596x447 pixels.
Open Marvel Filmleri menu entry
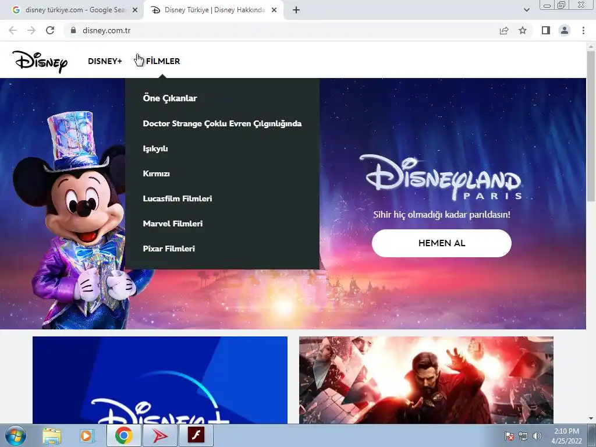click(x=172, y=223)
